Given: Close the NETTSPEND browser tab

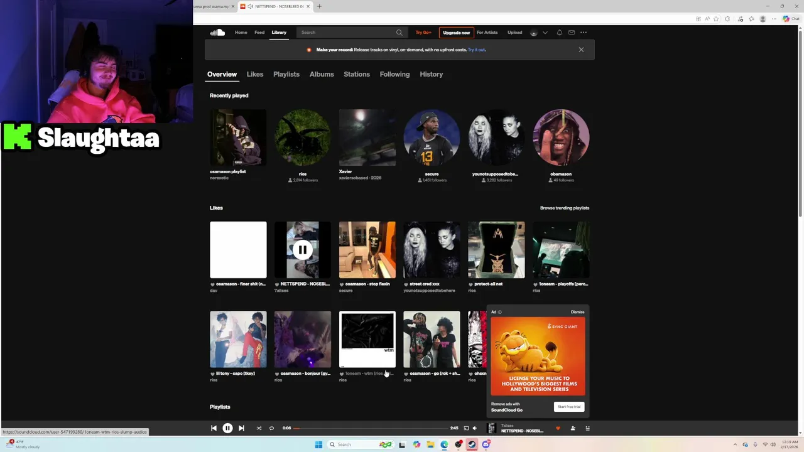Looking at the screenshot, I should 309,6.
